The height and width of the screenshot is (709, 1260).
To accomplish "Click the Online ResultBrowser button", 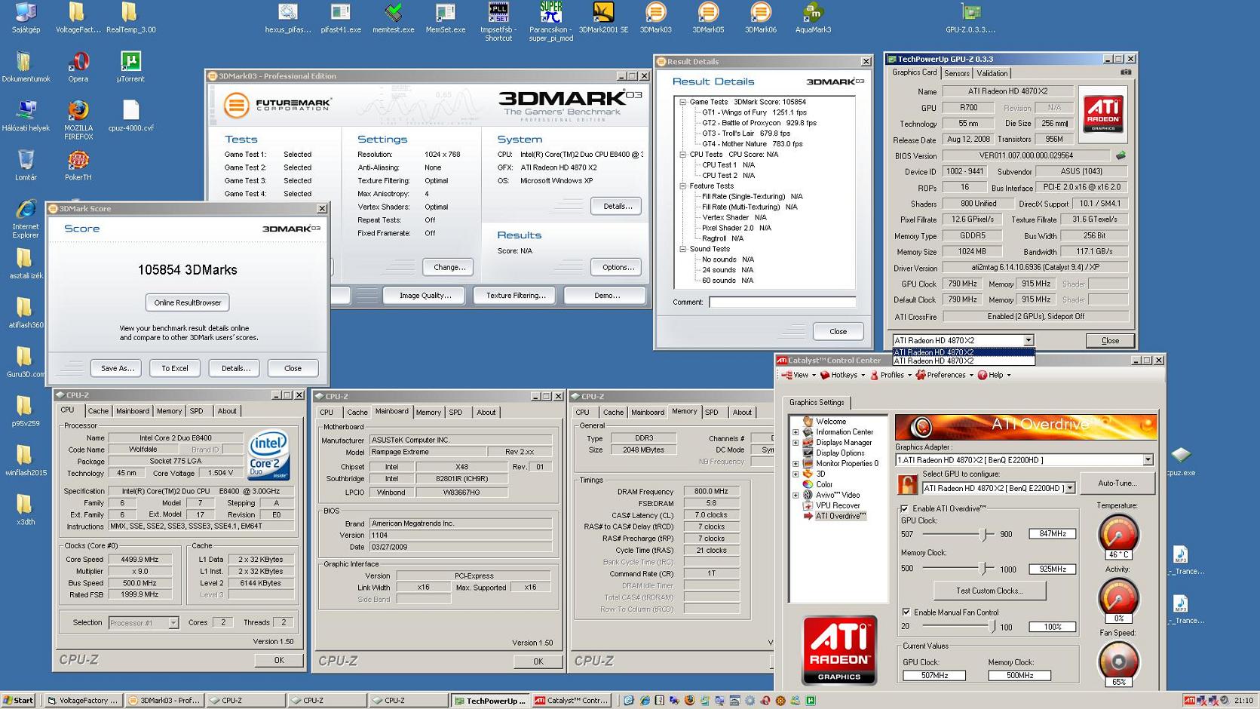I will 188,302.
